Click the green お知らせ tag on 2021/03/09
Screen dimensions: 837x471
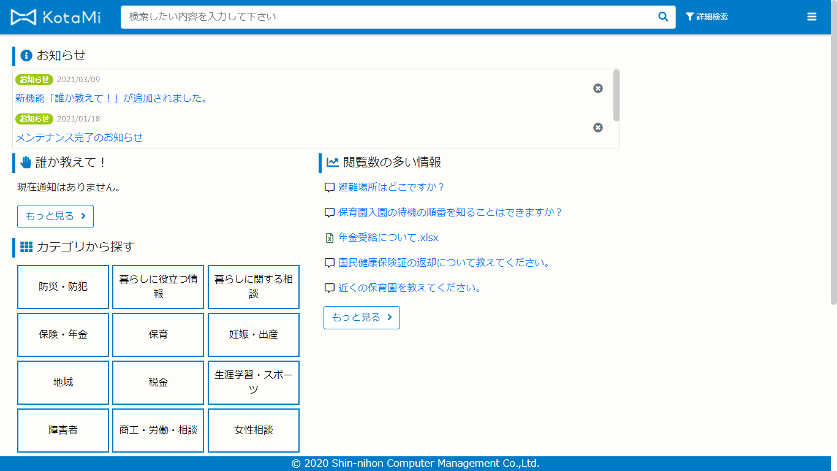click(x=34, y=79)
